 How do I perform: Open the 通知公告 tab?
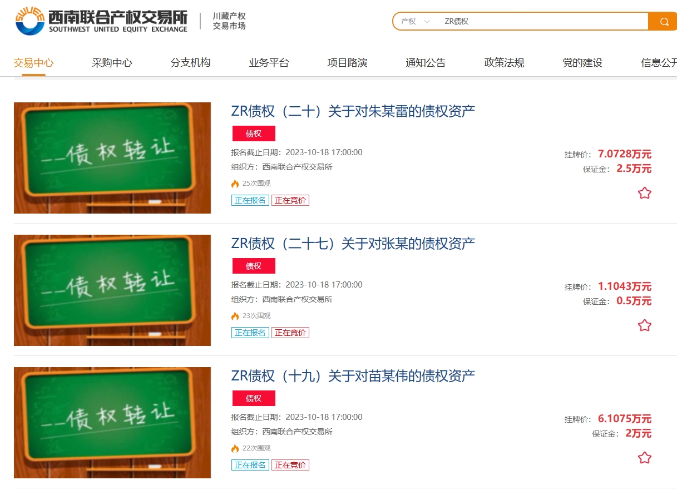pos(426,63)
